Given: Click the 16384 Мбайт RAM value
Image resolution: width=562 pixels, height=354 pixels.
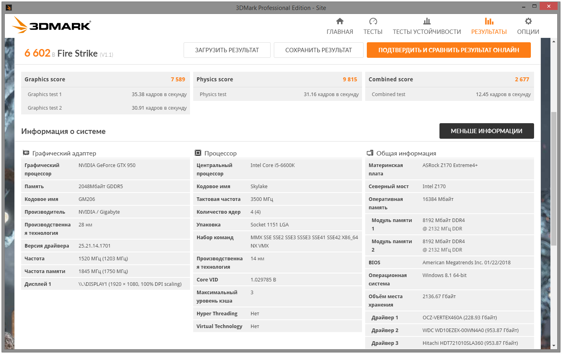Looking at the screenshot, I should (438, 199).
